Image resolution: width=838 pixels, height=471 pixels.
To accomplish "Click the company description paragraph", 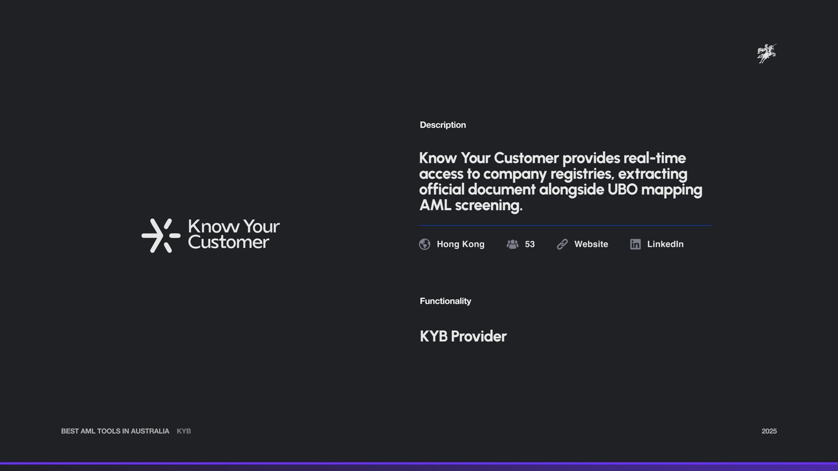I will pos(560,182).
